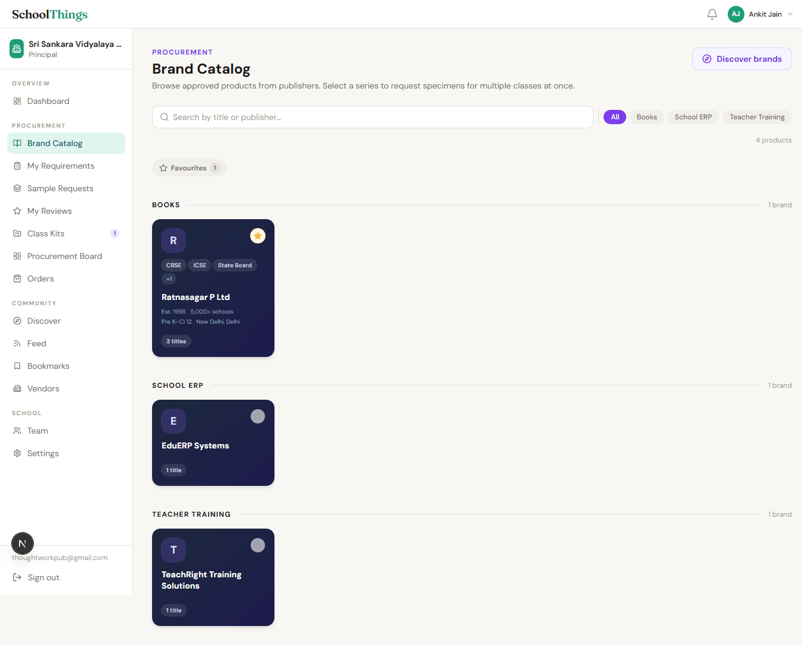Click the round N badge
Viewport: 802px width, 645px height.
[x=23, y=543]
